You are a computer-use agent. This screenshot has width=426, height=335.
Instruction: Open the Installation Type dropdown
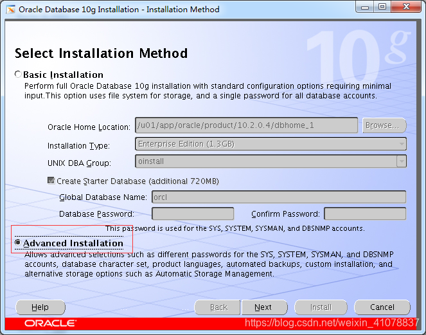pyautogui.click(x=271, y=144)
